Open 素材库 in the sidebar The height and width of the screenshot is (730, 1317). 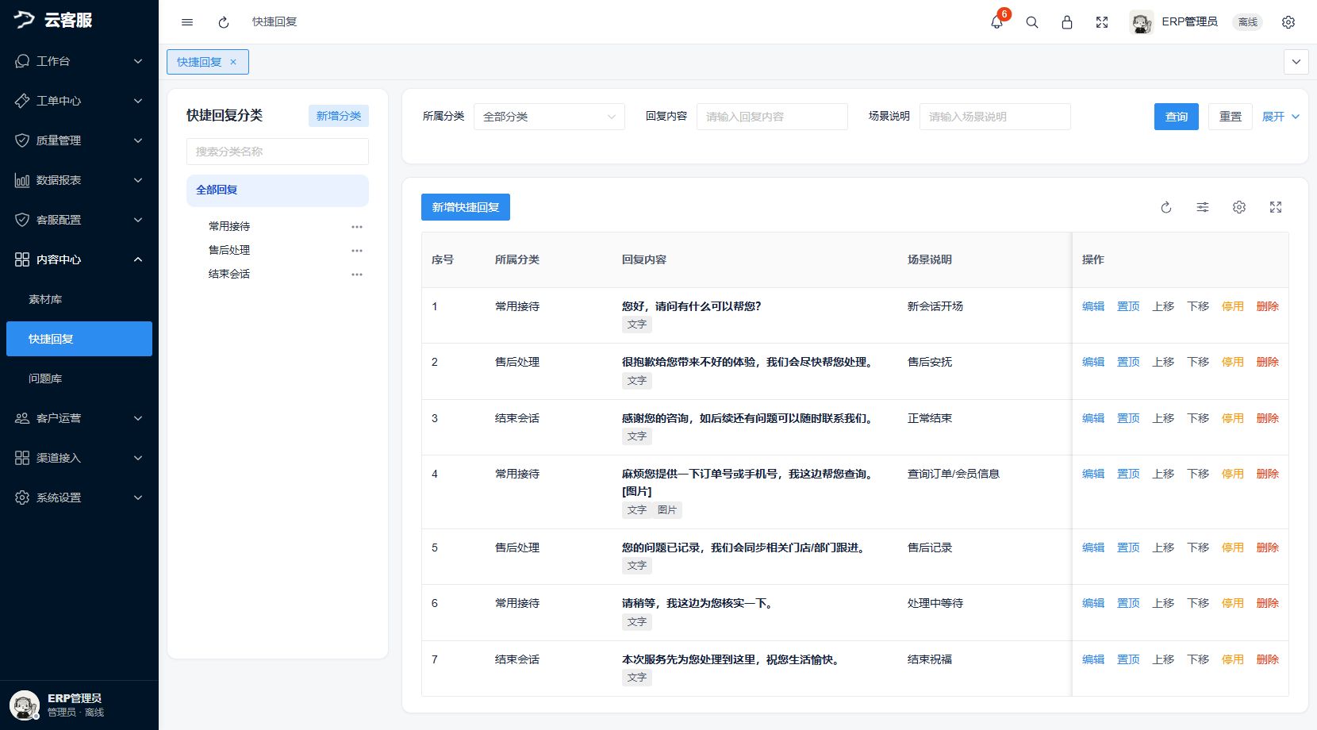tap(79, 299)
